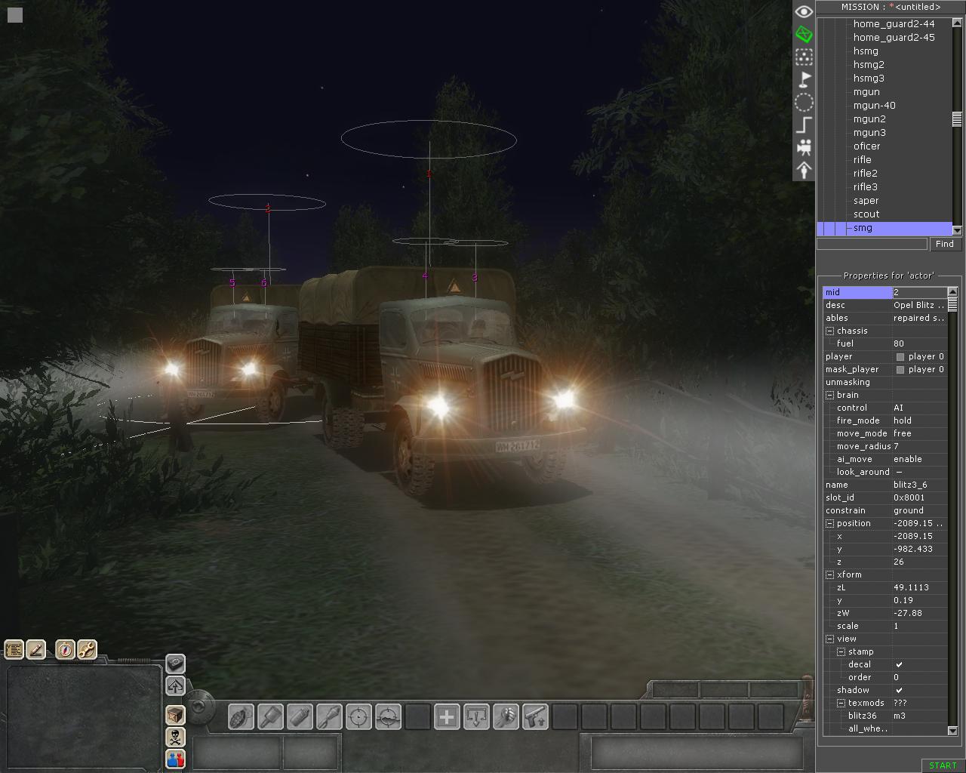Image resolution: width=966 pixels, height=773 pixels.
Task: Toggle the eye visibility mode icon
Action: pos(804,11)
